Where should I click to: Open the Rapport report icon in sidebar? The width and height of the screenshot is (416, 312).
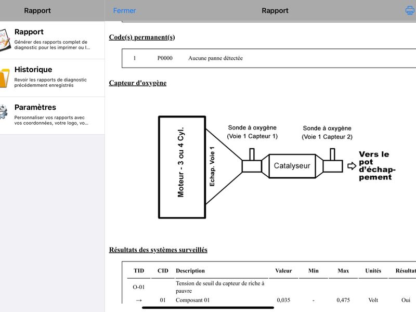pyautogui.click(x=5, y=40)
